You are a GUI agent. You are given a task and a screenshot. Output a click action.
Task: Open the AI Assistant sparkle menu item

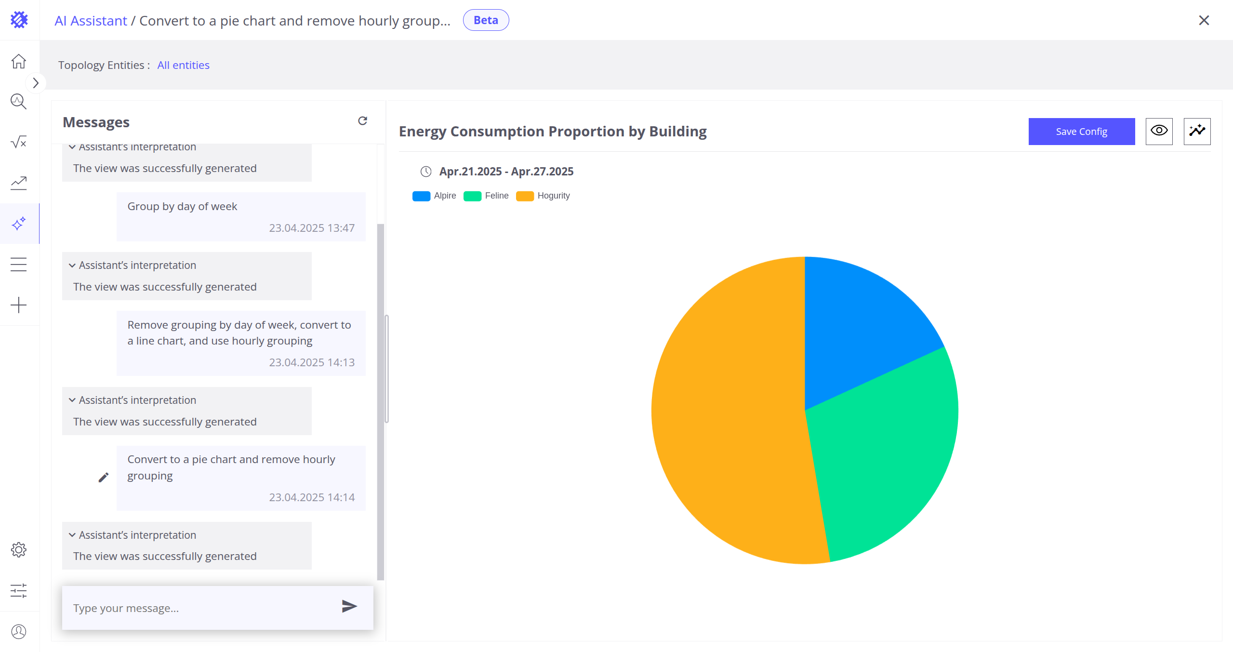(x=19, y=224)
